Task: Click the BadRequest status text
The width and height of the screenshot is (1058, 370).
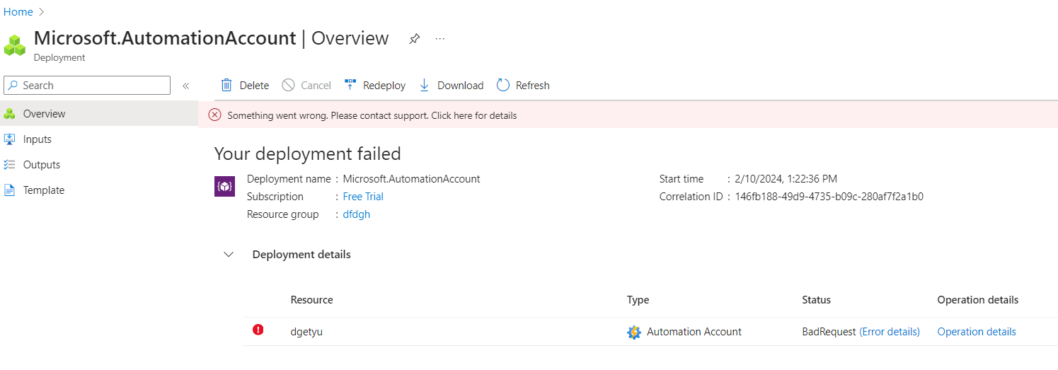Action: 829,332
